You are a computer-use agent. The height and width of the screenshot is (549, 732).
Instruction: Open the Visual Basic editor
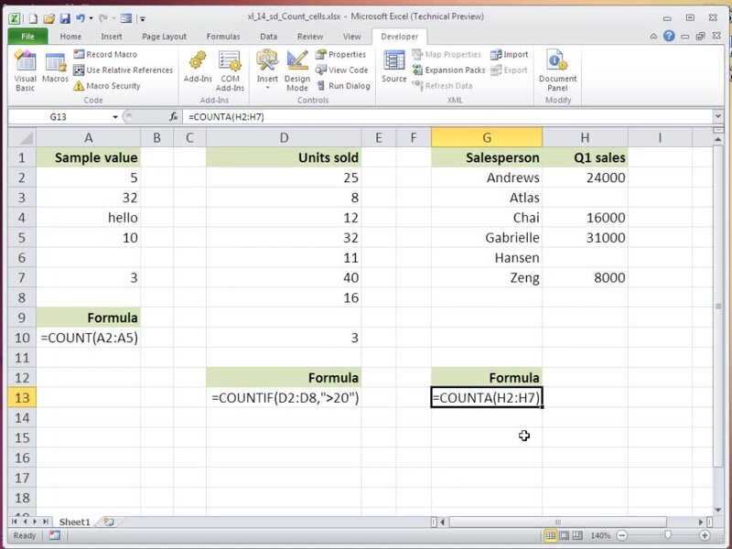click(25, 70)
